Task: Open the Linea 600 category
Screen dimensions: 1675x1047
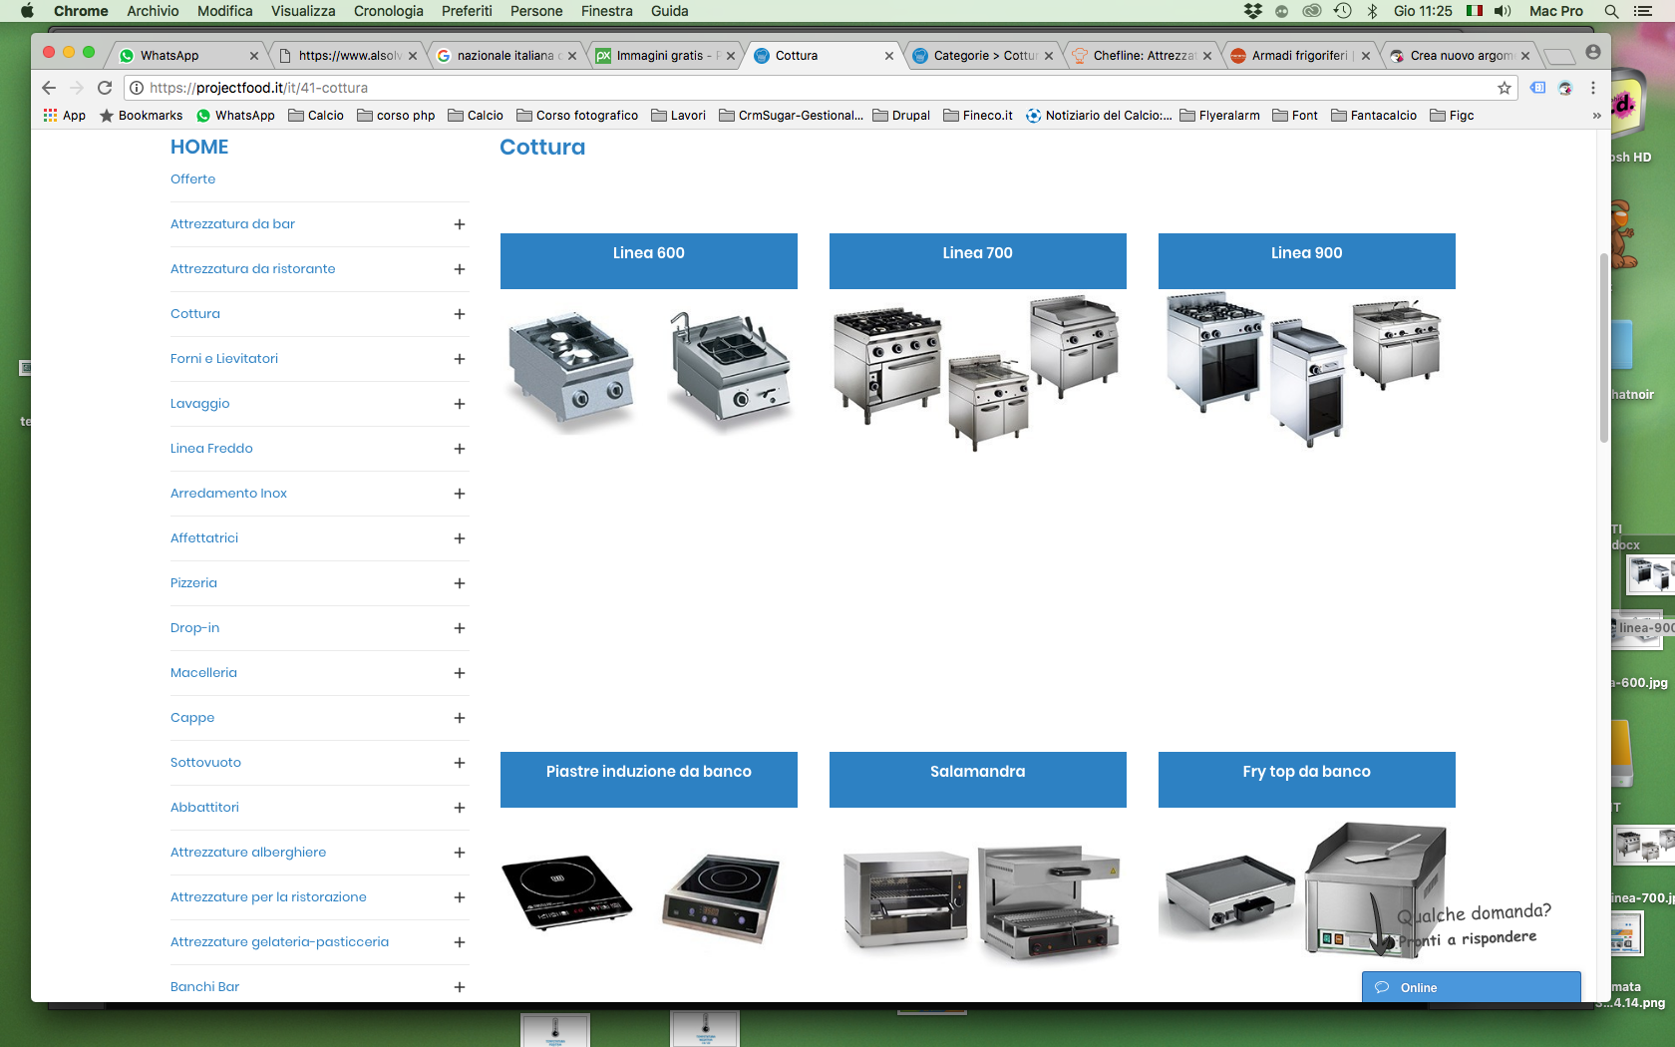Action: pos(649,261)
